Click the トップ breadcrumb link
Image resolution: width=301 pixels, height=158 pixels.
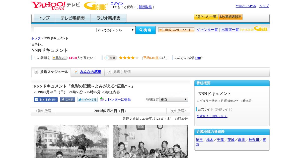[x=36, y=38]
